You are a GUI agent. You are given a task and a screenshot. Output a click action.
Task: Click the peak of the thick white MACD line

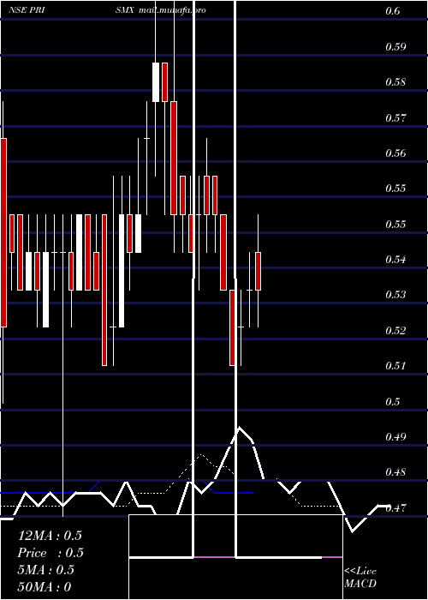pyautogui.click(x=240, y=428)
